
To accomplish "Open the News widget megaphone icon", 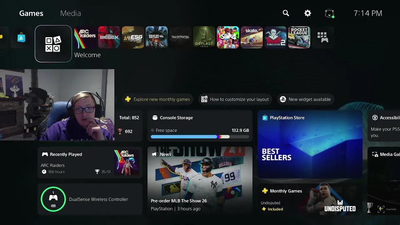I will 154,154.
